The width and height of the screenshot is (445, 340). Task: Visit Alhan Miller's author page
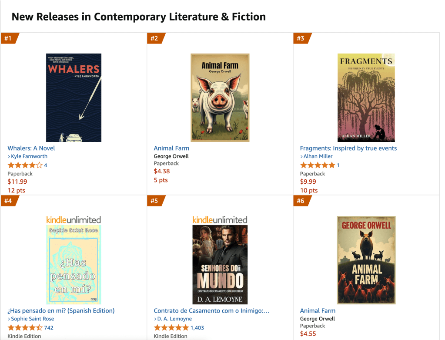(318, 156)
